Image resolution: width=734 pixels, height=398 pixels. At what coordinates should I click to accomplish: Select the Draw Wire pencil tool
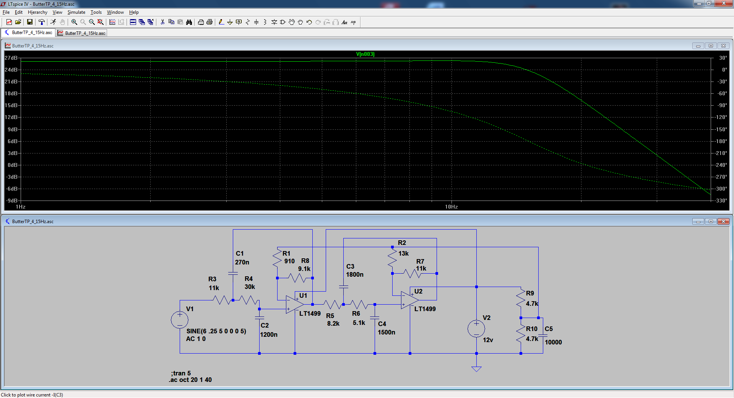(x=221, y=22)
